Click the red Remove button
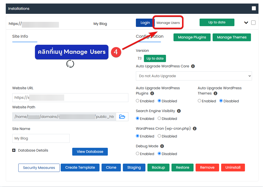263x187 pixels. (207, 167)
